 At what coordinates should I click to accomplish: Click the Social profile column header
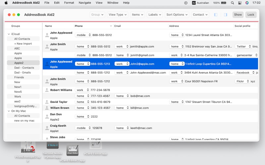click(246, 26)
